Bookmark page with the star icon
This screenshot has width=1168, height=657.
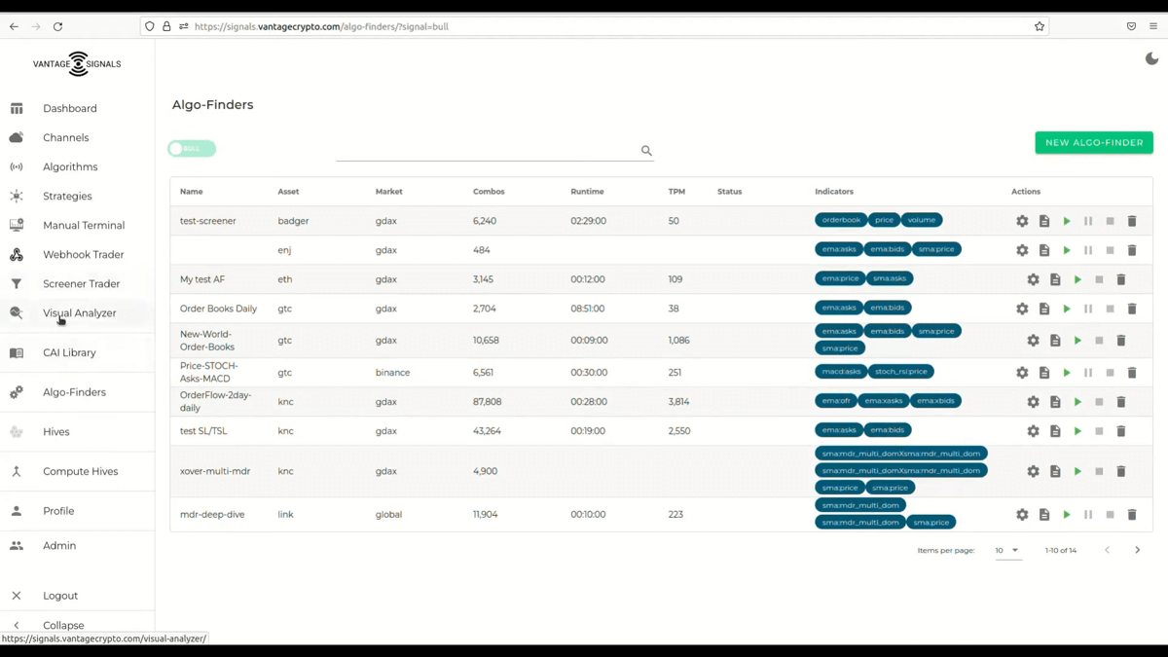[1040, 26]
